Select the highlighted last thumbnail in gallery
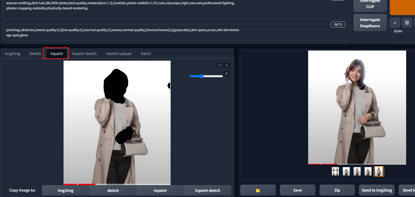This screenshot has width=415, height=197. click(379, 171)
